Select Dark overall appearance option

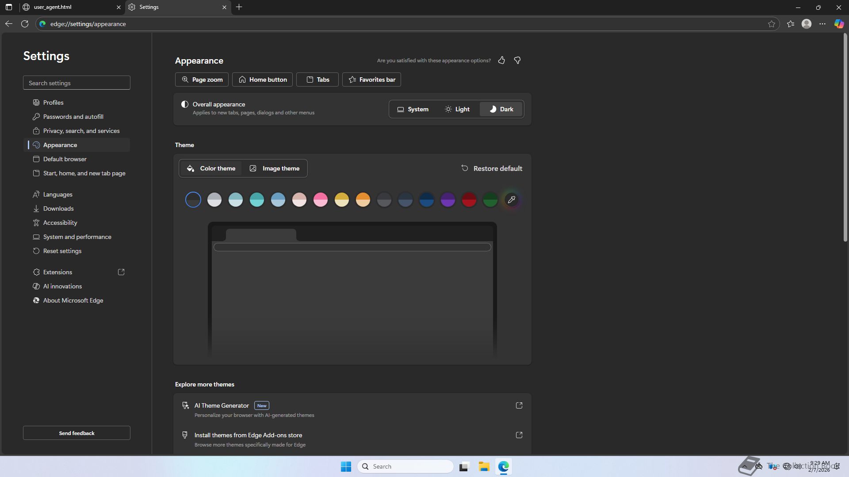point(501,109)
